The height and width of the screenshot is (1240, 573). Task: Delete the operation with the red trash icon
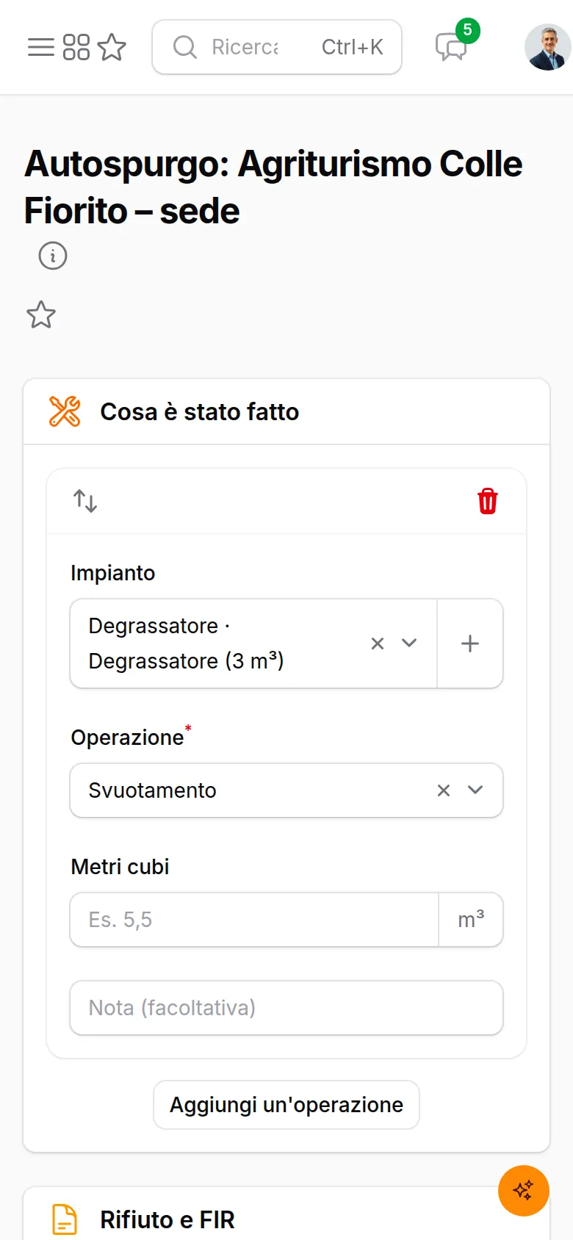tap(488, 502)
